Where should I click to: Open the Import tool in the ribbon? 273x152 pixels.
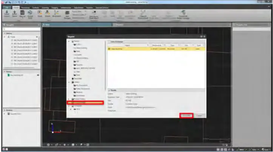coord(7,14)
